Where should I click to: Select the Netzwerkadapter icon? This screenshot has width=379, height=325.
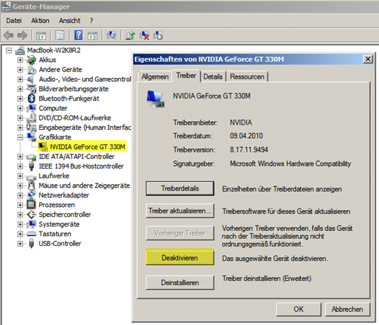31,195
